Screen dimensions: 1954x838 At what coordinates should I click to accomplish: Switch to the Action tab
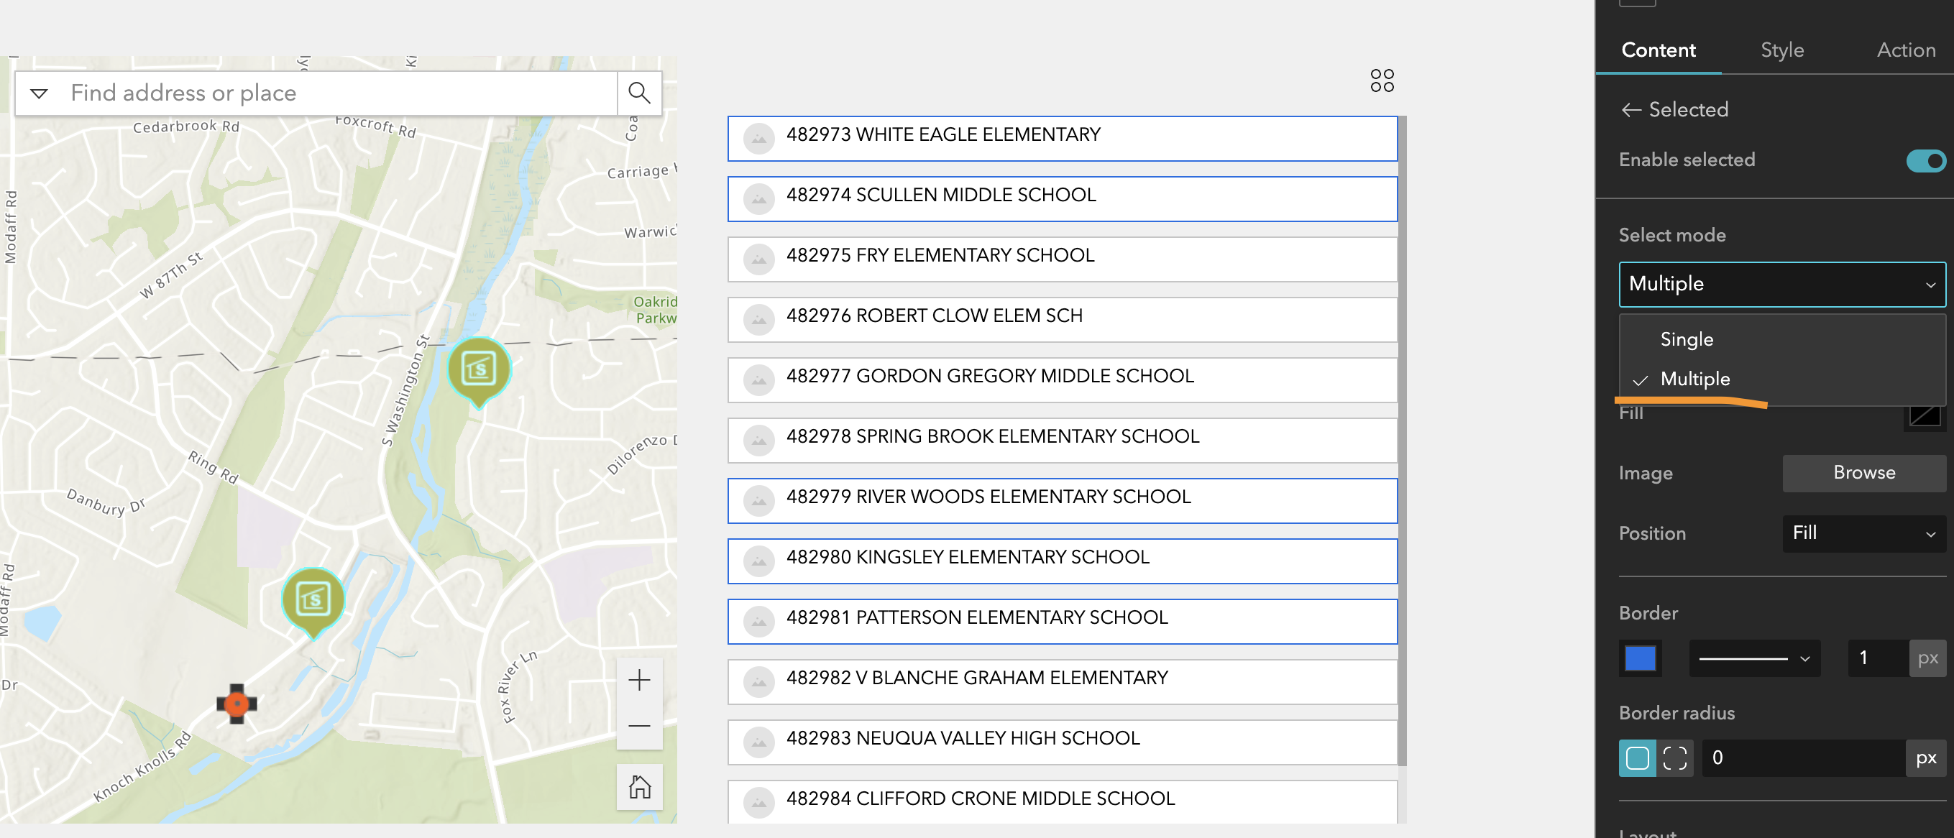tap(1905, 50)
